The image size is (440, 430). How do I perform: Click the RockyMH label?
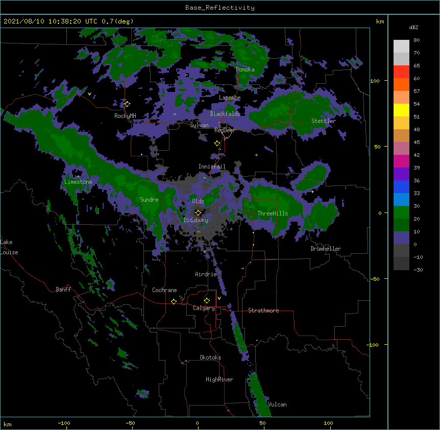pos(125,116)
